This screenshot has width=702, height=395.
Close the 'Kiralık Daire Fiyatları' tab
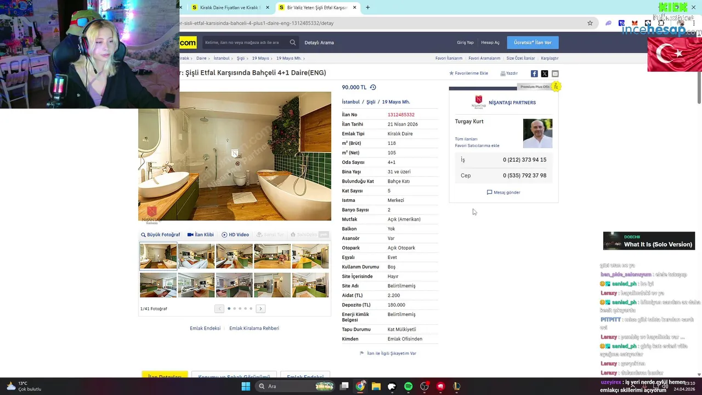(x=268, y=8)
